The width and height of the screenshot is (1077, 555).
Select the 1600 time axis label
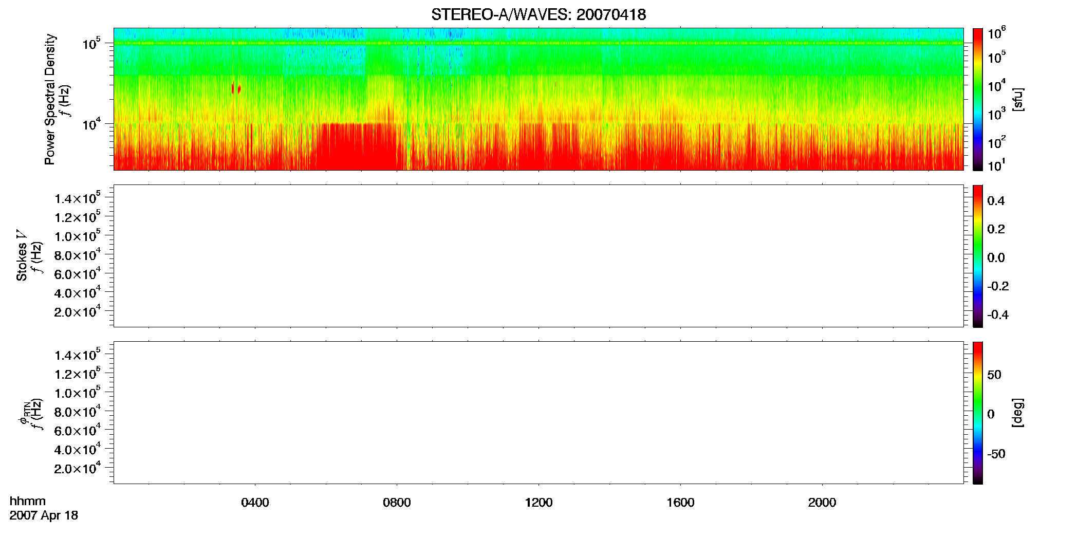680,503
